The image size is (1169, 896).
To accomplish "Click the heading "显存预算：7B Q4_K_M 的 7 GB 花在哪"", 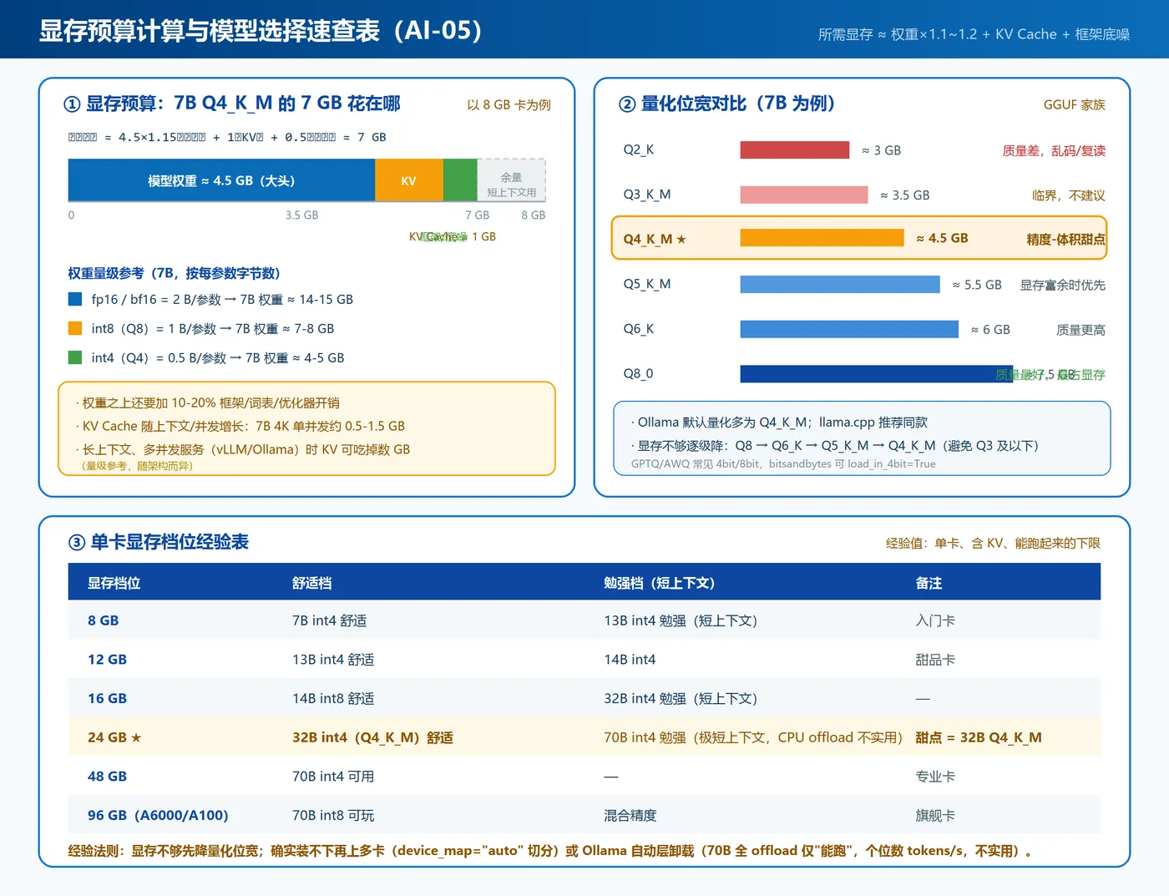I will pyautogui.click(x=243, y=104).
